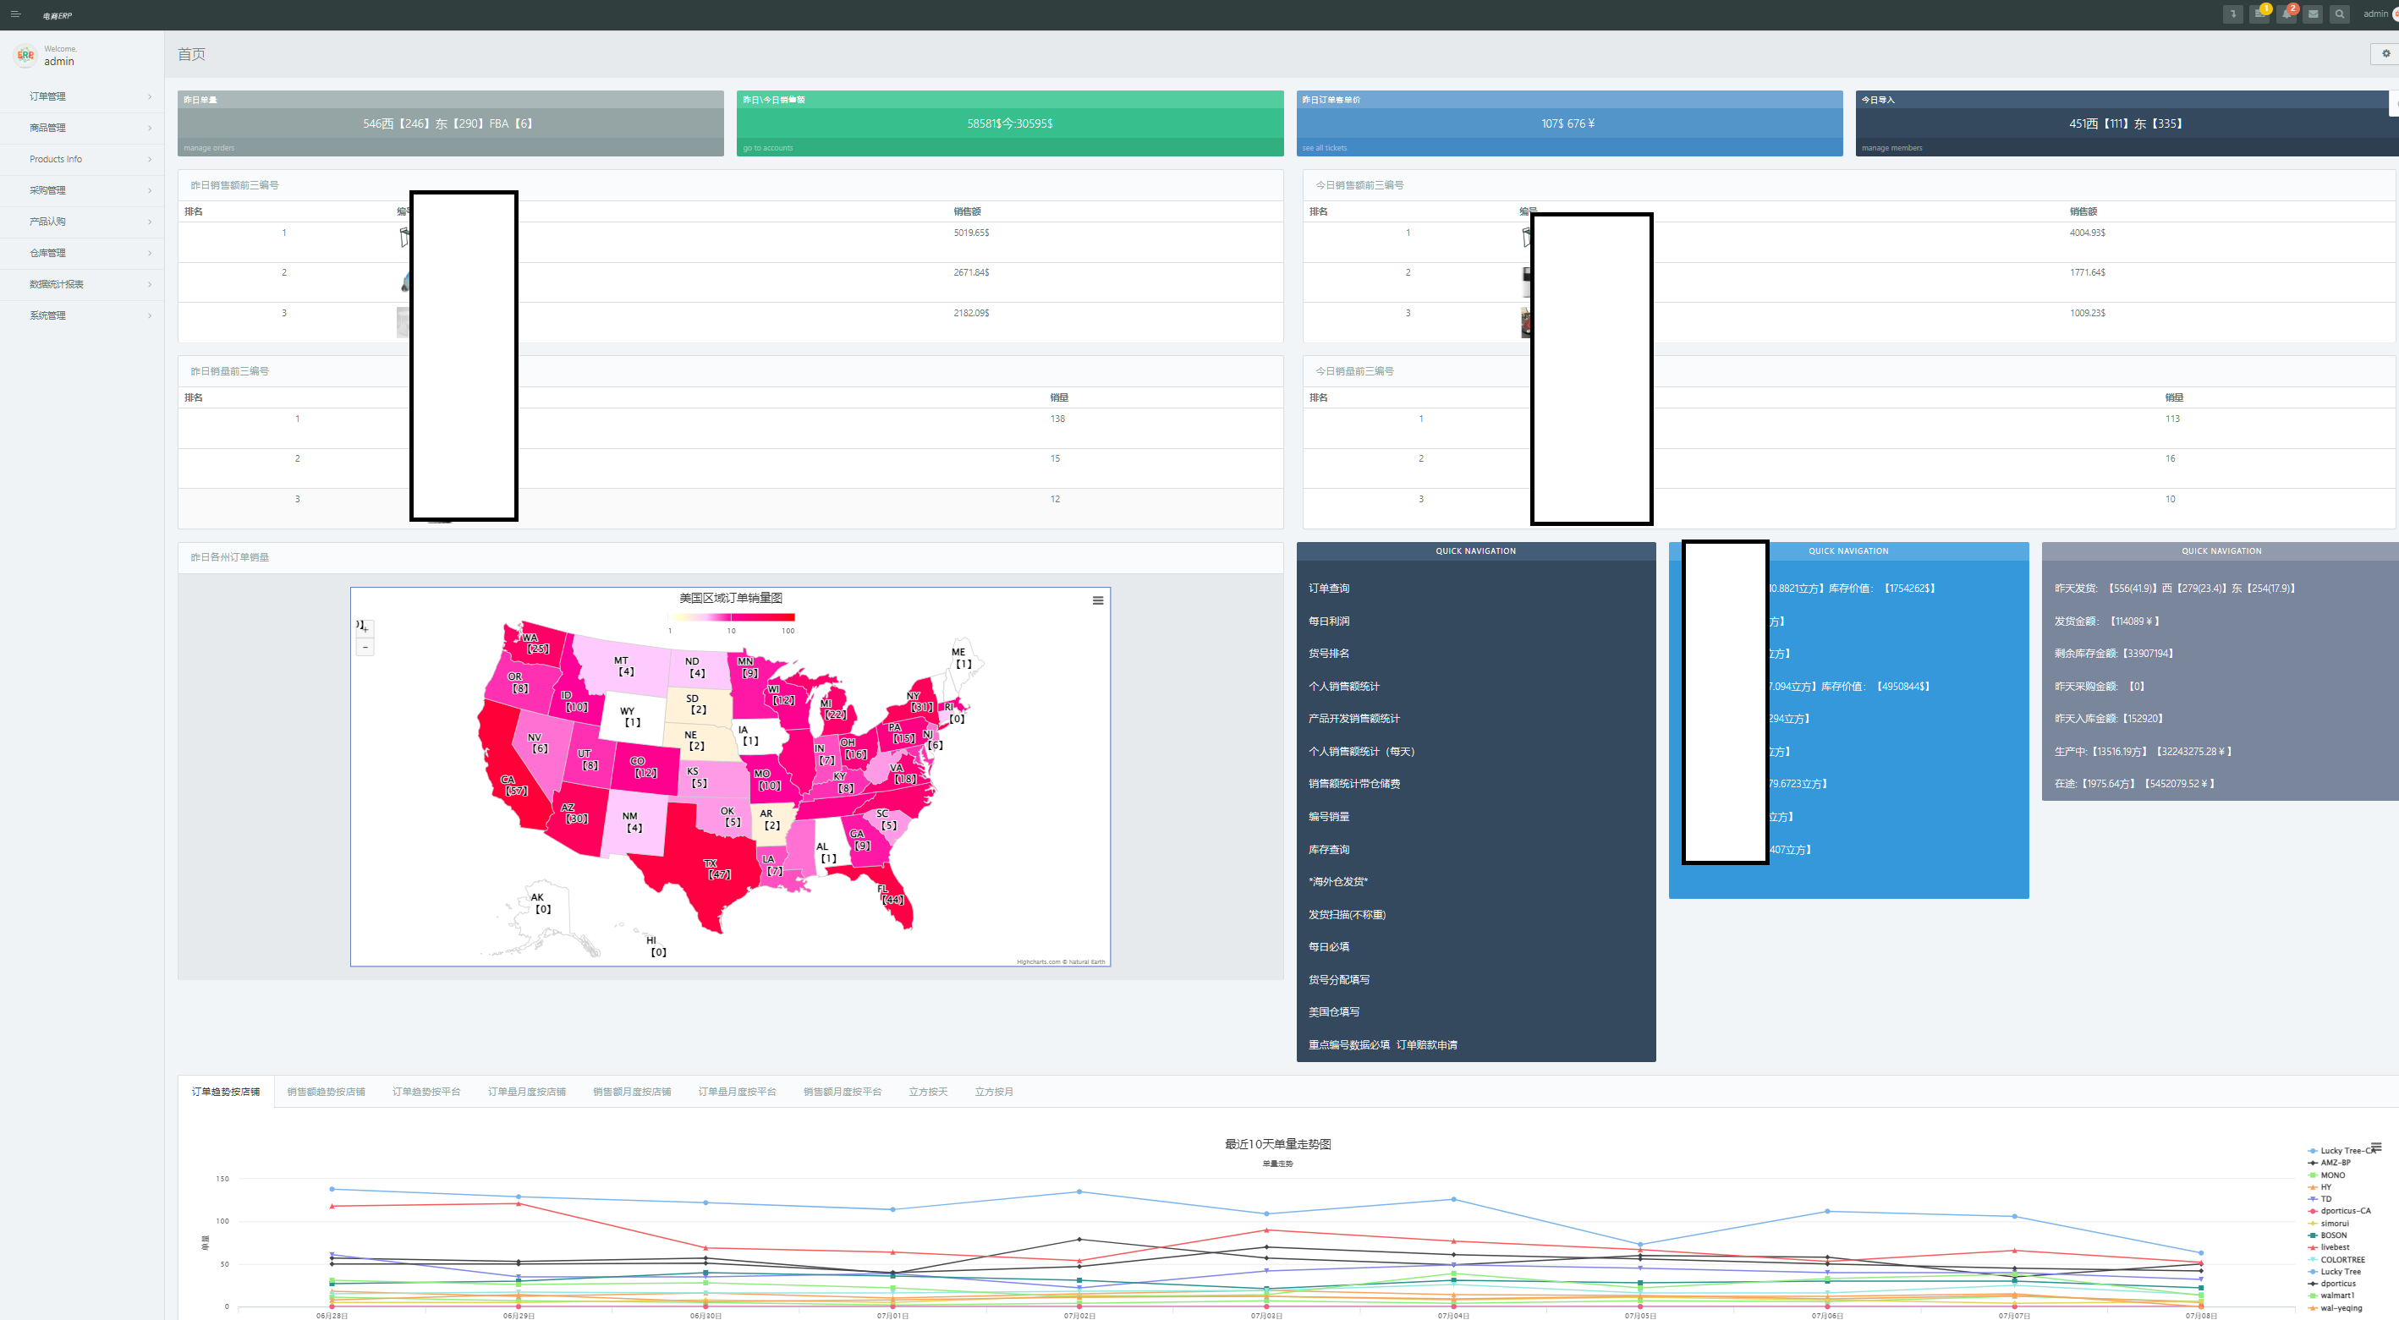Open 订单查询 in quick navigation
The image size is (2399, 1320).
(1329, 589)
